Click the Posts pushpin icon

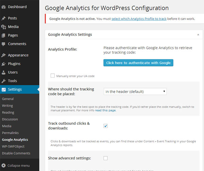[x=3, y=18]
